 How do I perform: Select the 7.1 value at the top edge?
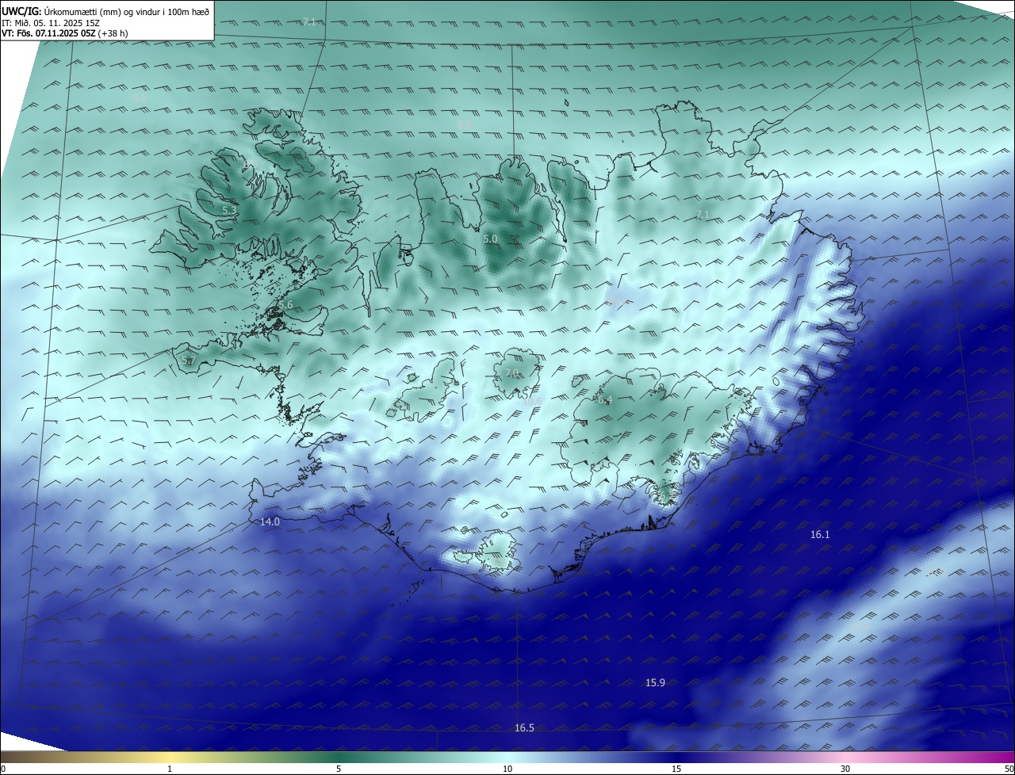tap(309, 21)
